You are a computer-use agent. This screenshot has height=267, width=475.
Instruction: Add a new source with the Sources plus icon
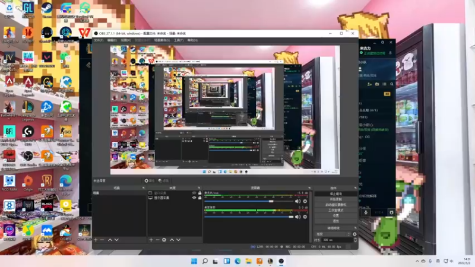[x=151, y=240]
